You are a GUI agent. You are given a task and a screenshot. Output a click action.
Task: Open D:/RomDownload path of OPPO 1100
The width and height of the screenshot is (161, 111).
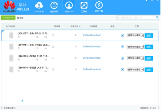click(92, 58)
